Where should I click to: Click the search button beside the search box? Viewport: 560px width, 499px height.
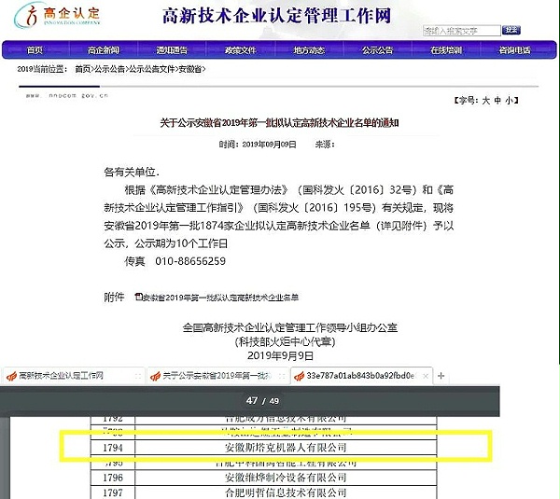[x=511, y=30]
